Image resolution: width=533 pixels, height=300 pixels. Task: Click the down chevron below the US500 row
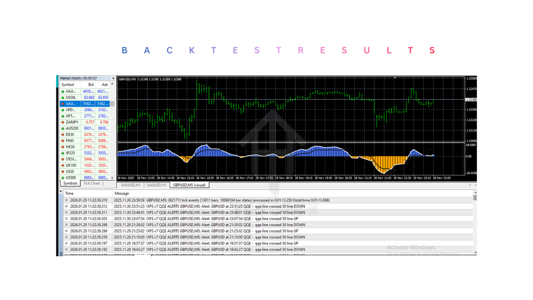[112, 177]
